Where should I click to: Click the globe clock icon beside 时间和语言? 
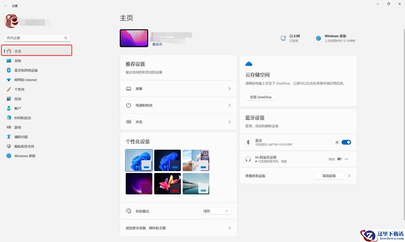pos(9,118)
